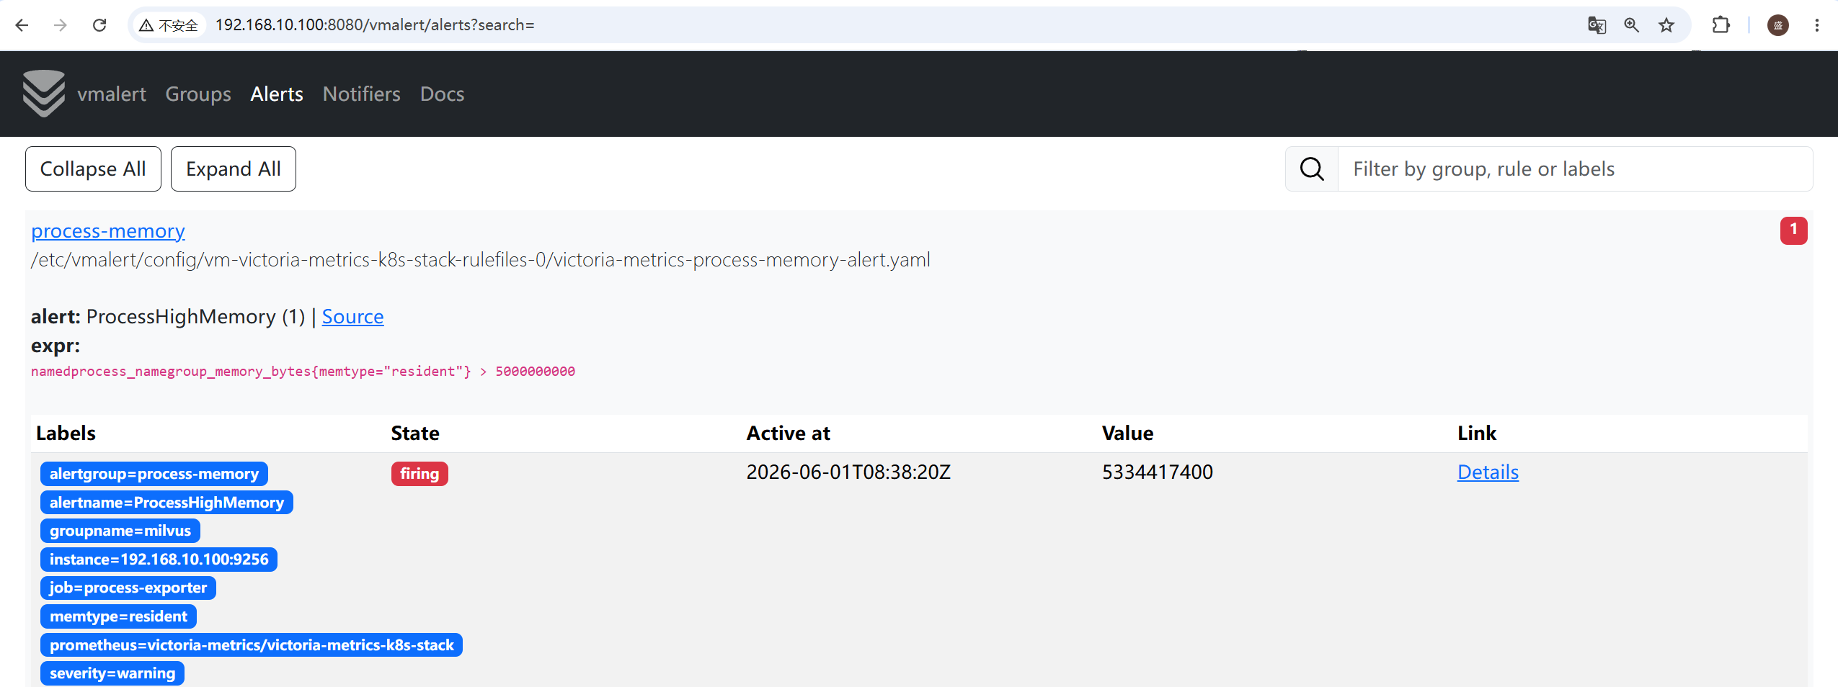Click the not-secure warning icon in address bar
Image resolution: width=1838 pixels, height=687 pixels.
[146, 25]
